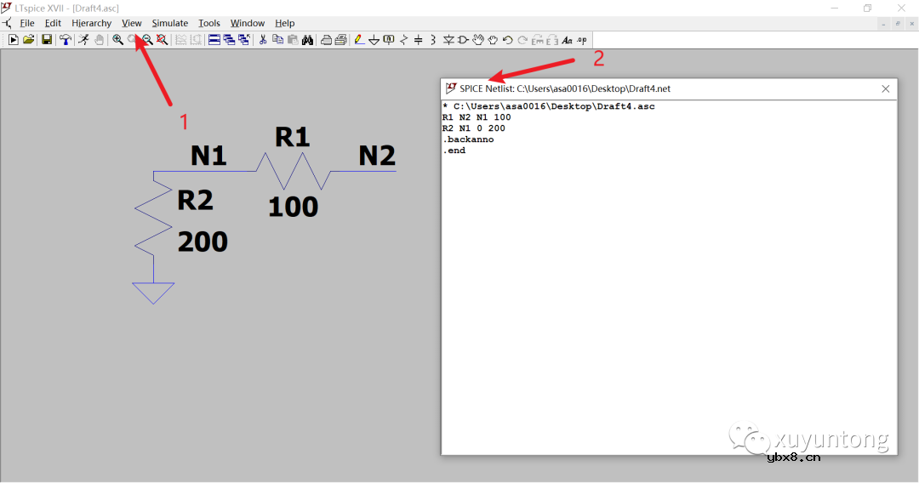Choose the Inductor component tool
Viewport: 919px width, 483px height.
coord(433,40)
